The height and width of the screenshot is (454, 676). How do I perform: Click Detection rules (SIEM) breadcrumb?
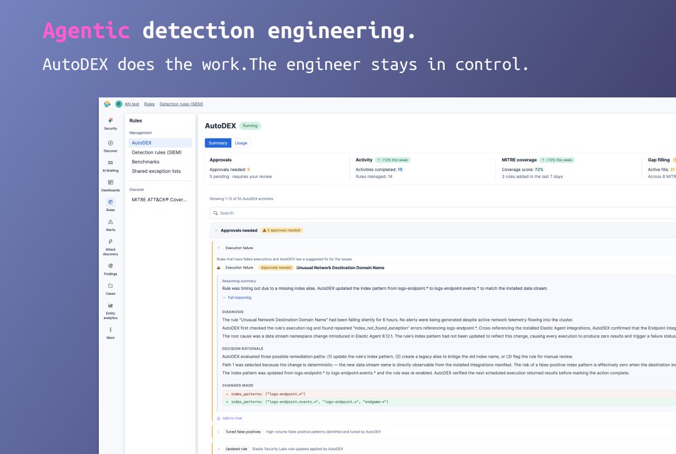pyautogui.click(x=181, y=104)
